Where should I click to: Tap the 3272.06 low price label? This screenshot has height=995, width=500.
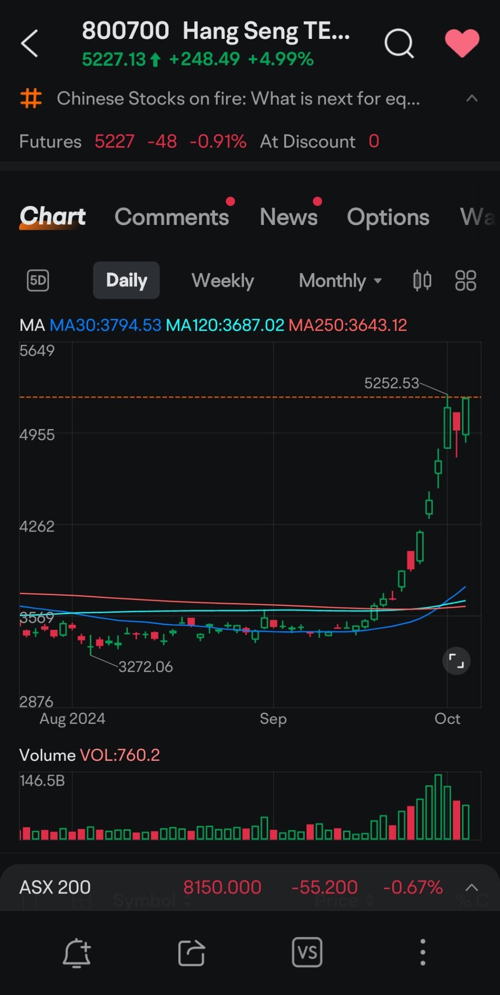pos(146,667)
